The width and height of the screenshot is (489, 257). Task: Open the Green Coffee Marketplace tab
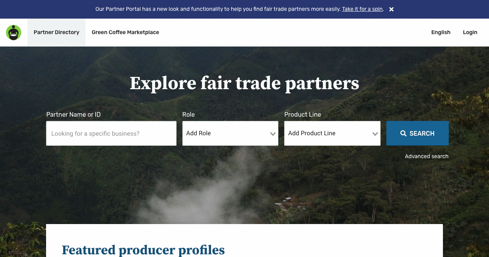click(x=125, y=32)
